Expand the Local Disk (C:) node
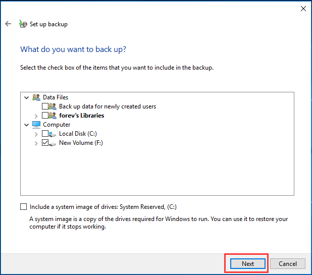 pos(36,134)
